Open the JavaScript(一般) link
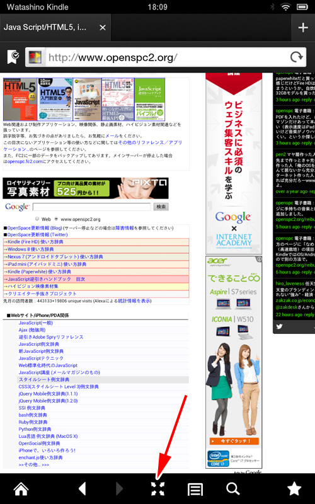315x504 pixels. 36,323
